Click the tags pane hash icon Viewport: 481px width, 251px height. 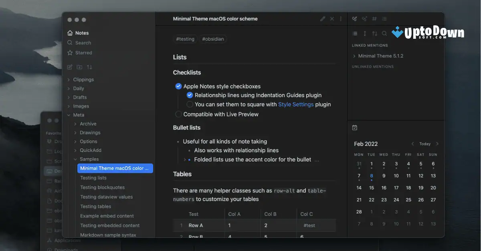tap(374, 18)
